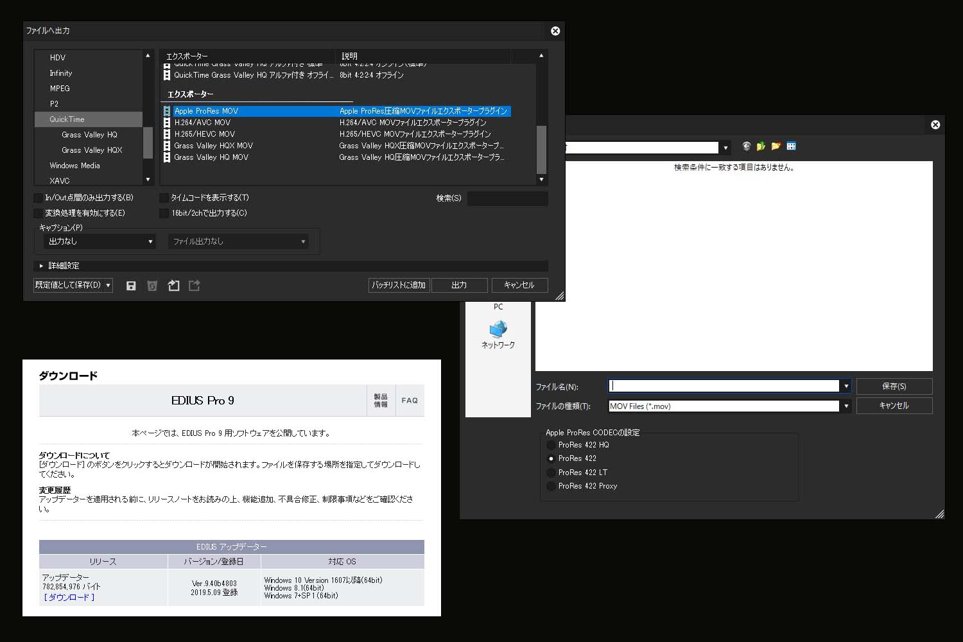
Task: Switch to the FAQ tab on the download page
Action: tap(410, 400)
